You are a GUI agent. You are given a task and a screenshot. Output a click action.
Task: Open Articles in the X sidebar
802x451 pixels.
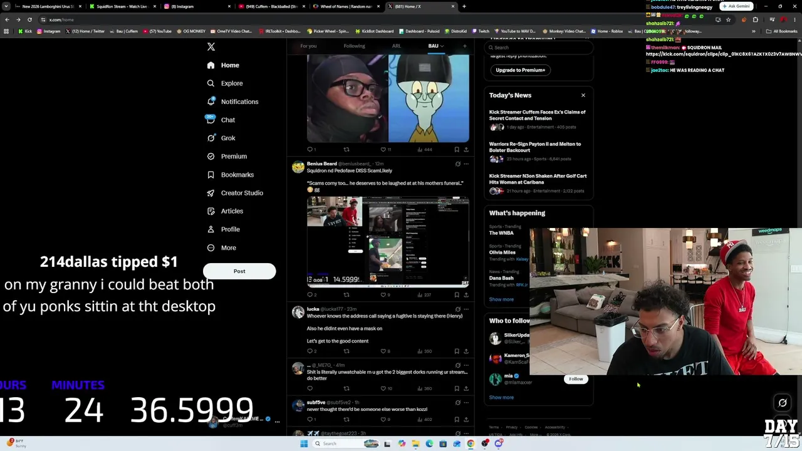[224, 211]
